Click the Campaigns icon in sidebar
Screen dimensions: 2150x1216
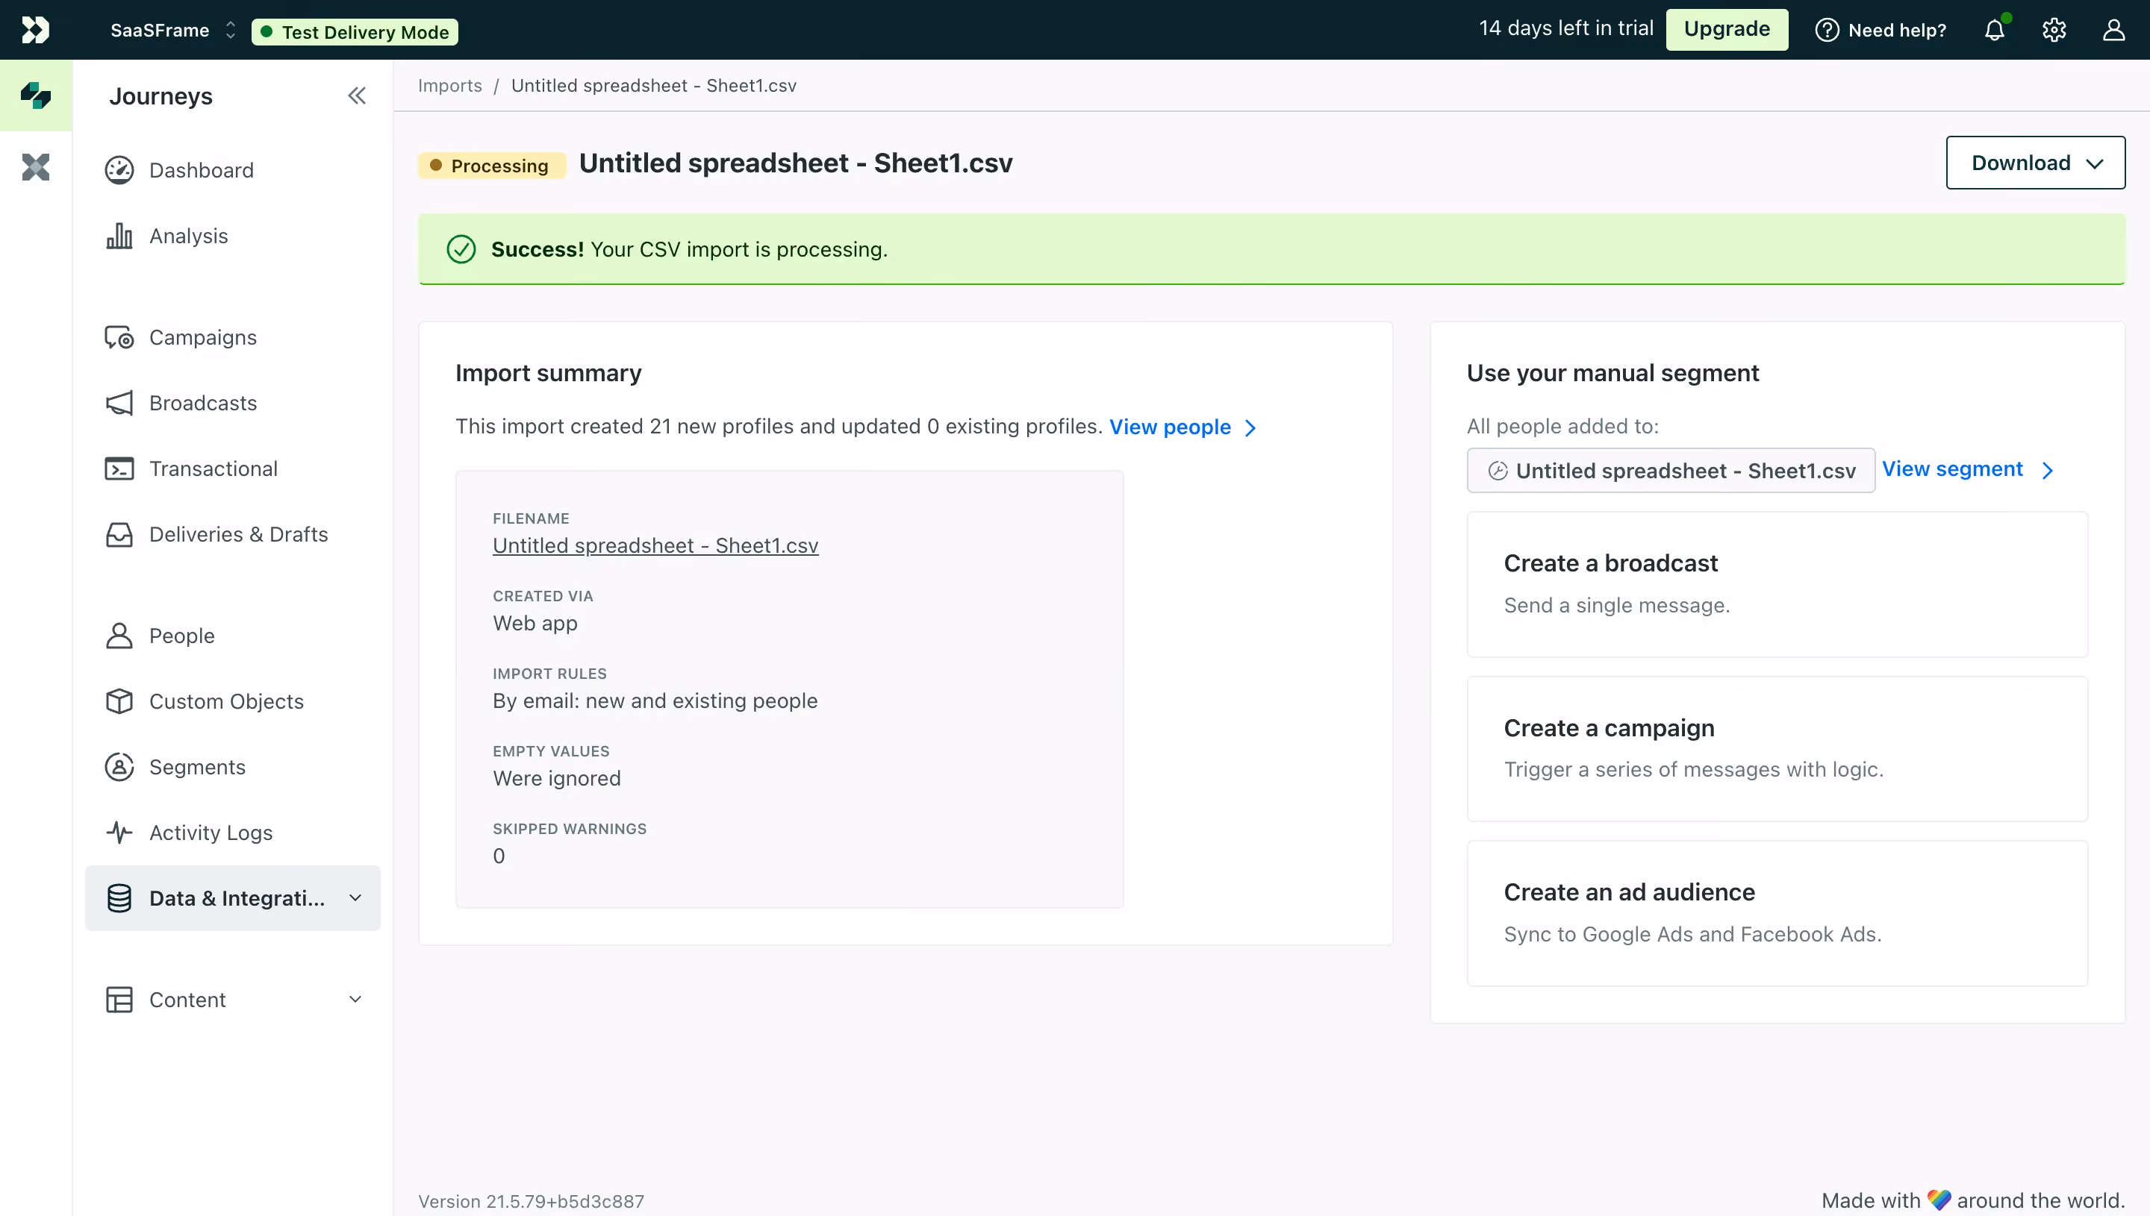pos(119,337)
